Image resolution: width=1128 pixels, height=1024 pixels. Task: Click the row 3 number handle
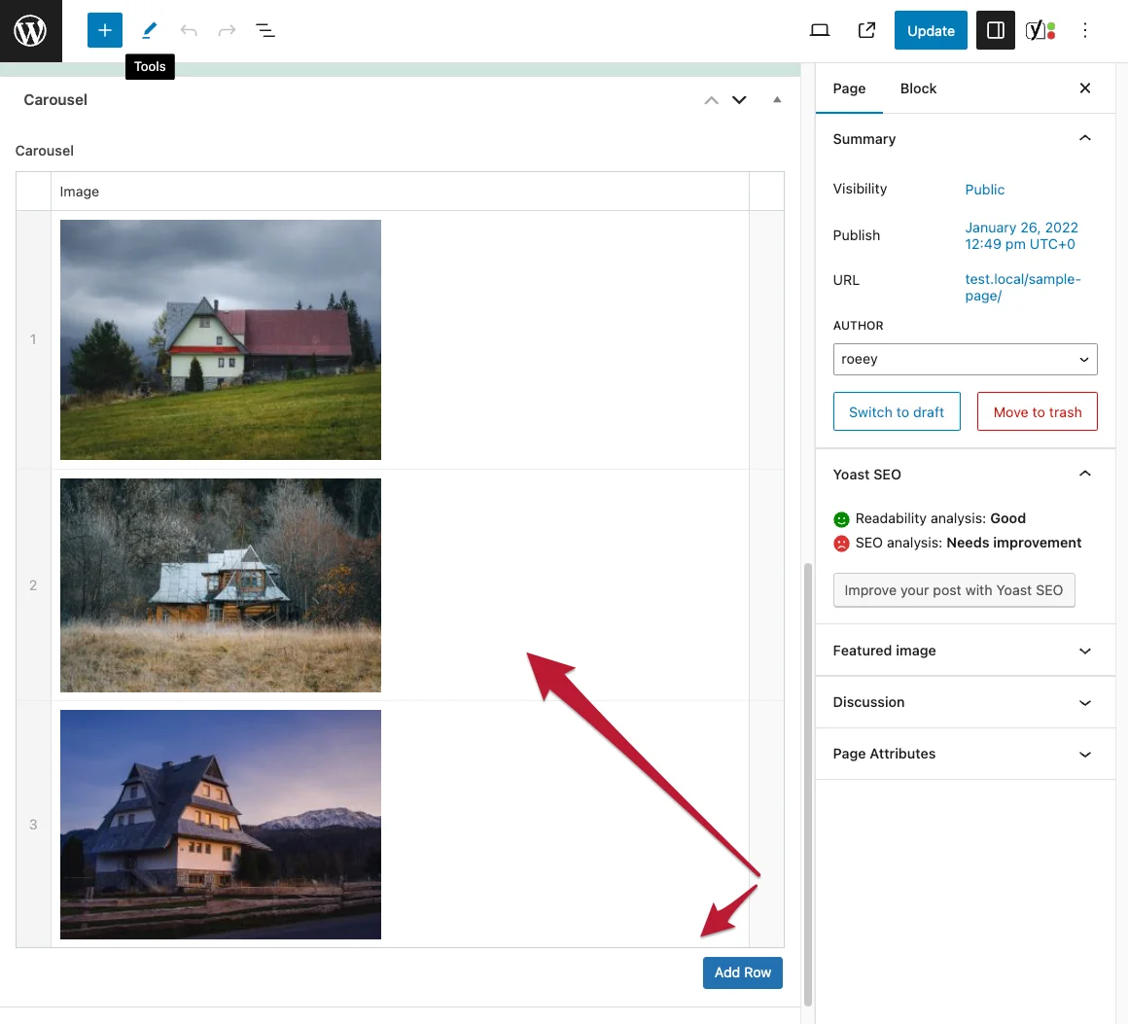click(33, 825)
